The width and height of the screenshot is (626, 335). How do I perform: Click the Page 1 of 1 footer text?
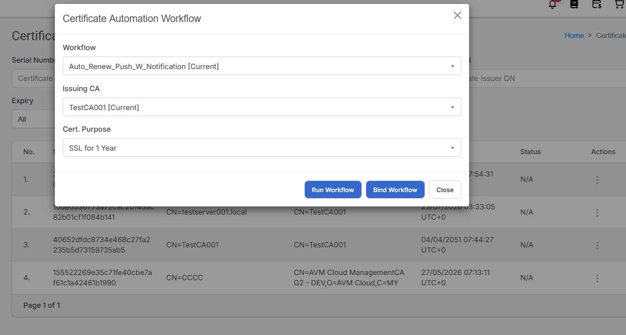coord(42,305)
